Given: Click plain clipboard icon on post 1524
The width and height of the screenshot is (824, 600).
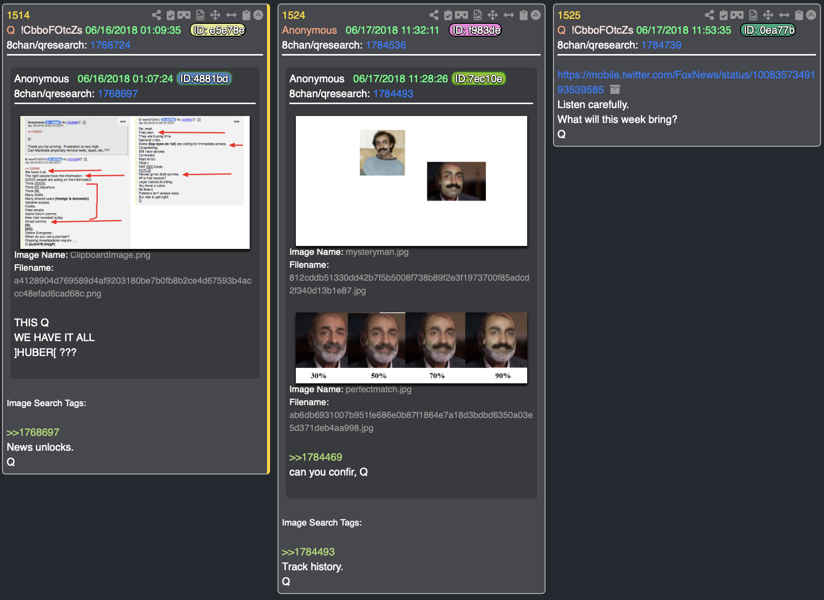Looking at the screenshot, I should click(x=524, y=15).
